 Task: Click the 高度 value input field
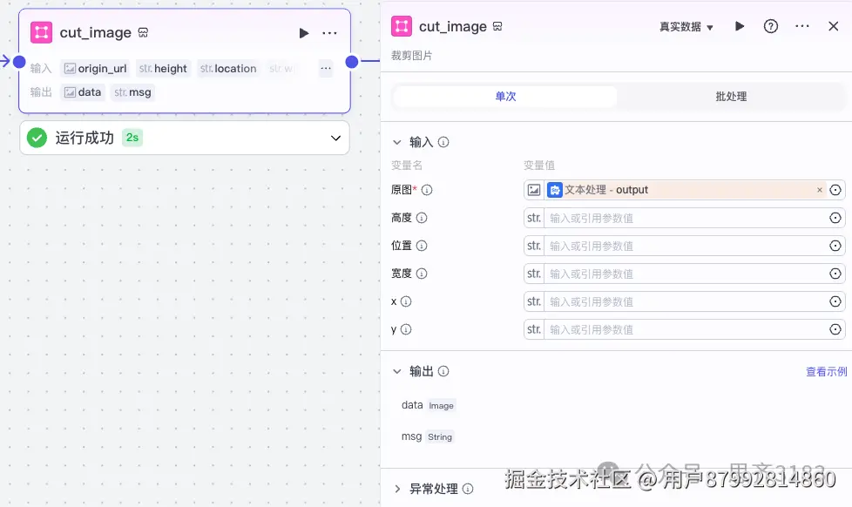[685, 218]
